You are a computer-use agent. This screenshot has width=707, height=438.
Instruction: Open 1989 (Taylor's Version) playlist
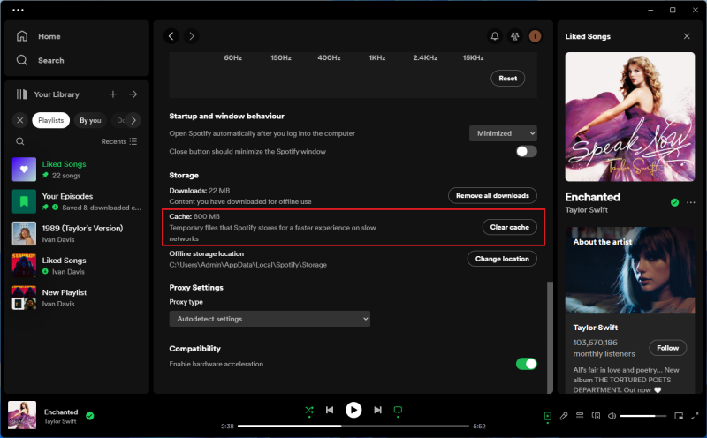[77, 233]
